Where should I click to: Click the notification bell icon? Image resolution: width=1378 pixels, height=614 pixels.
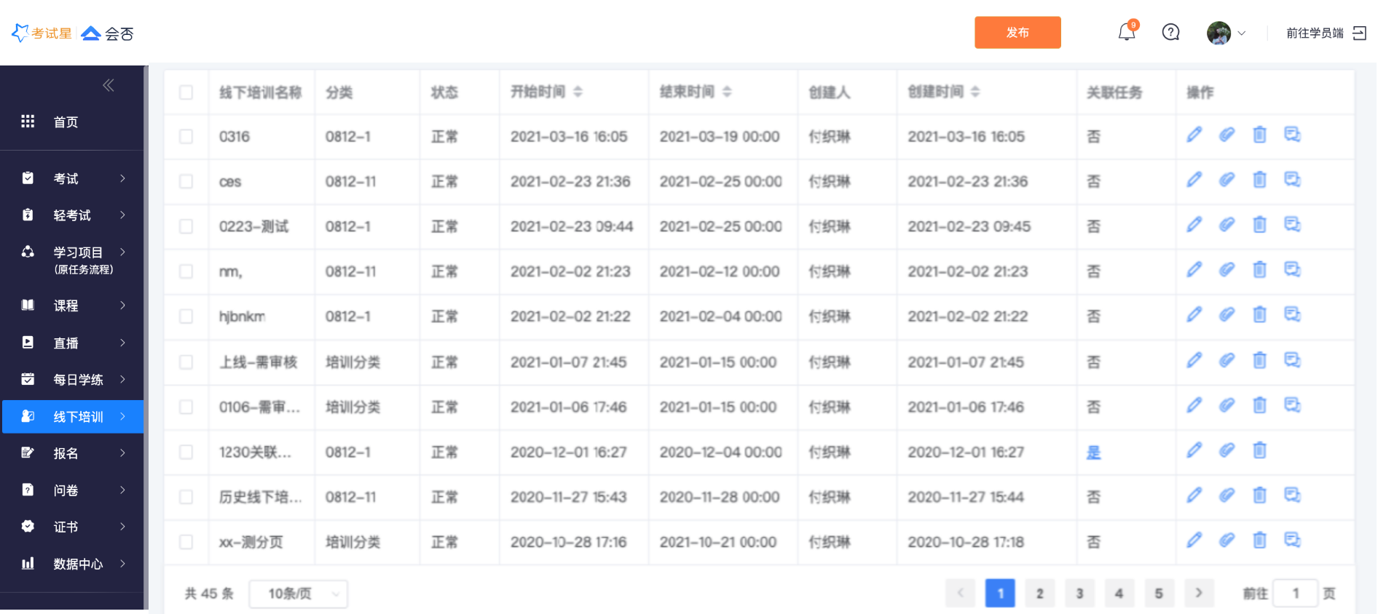point(1127,33)
